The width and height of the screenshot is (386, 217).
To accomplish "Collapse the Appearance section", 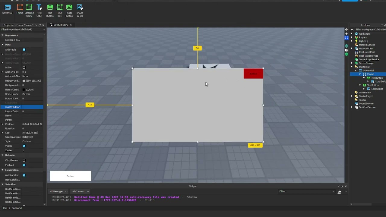I will (2, 35).
